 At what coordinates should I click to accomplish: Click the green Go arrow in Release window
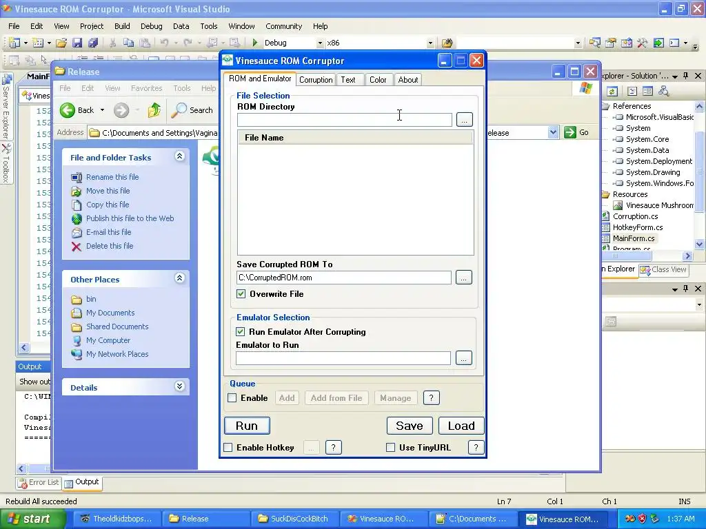point(570,132)
